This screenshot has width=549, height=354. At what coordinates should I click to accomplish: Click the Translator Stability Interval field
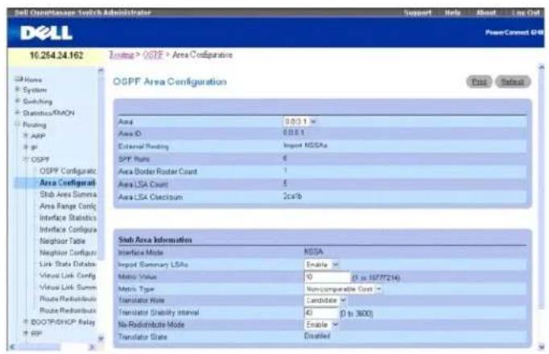[321, 313]
